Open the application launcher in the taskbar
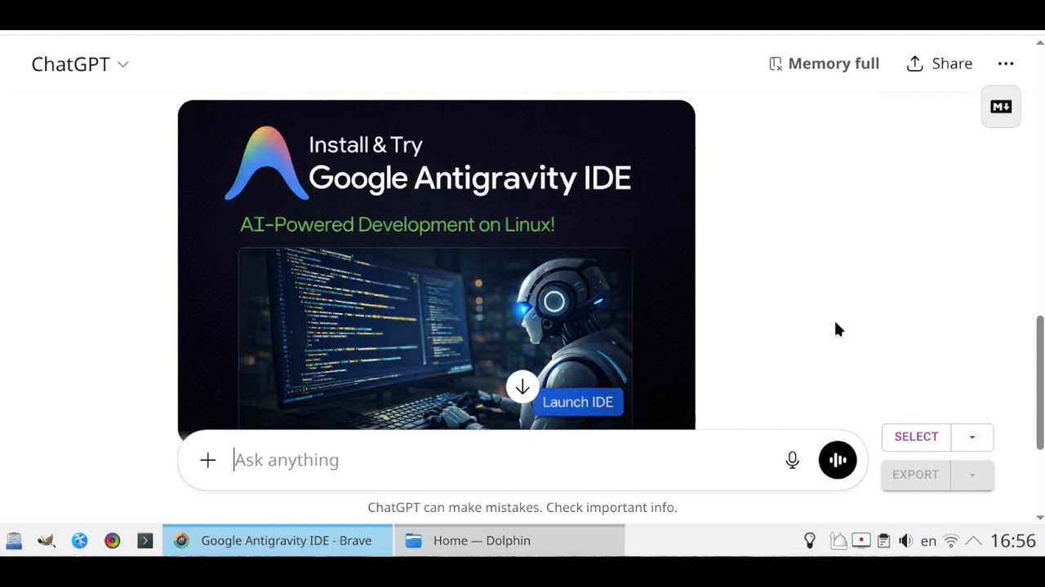This screenshot has height=587, width=1045. (x=14, y=541)
